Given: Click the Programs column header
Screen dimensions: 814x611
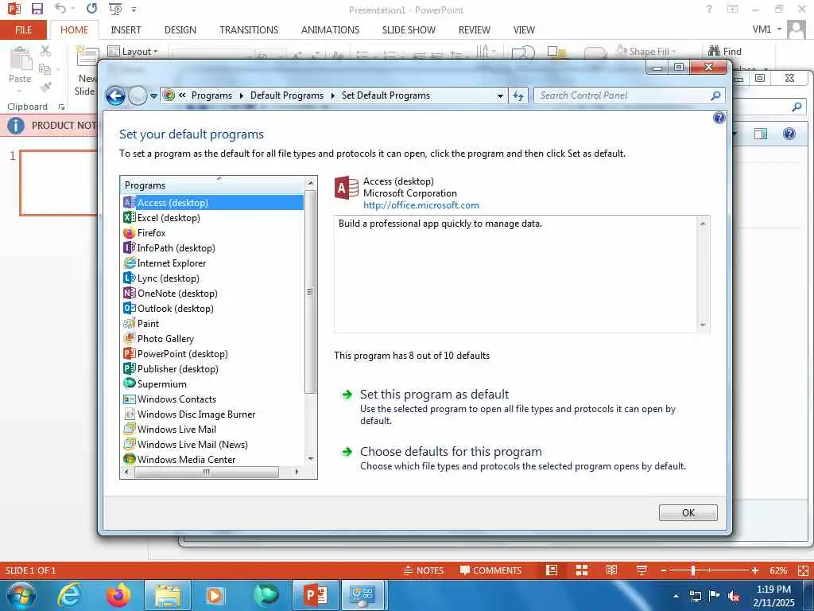Looking at the screenshot, I should click(x=213, y=185).
